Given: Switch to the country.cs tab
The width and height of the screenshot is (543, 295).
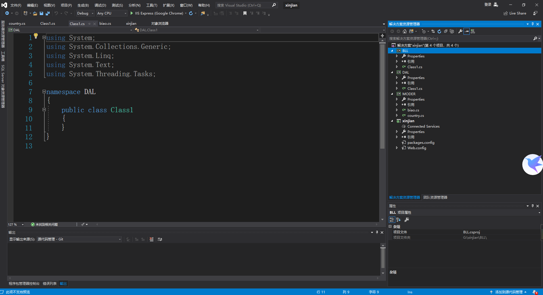Looking at the screenshot, I should (x=17, y=24).
